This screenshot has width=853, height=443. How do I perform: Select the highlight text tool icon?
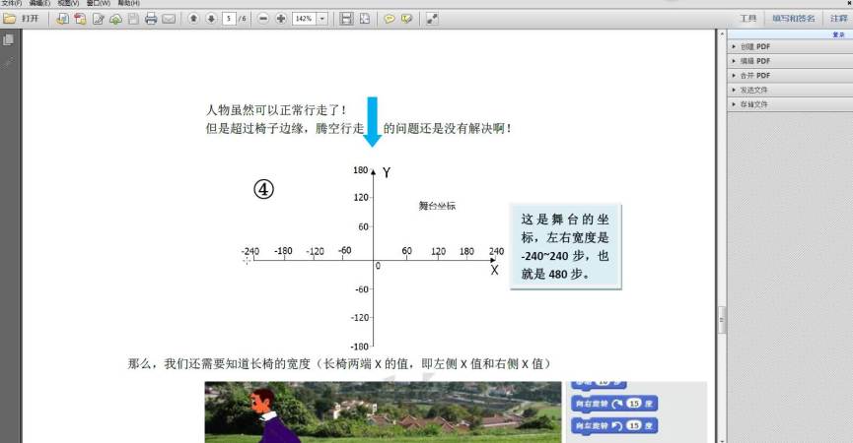point(406,19)
